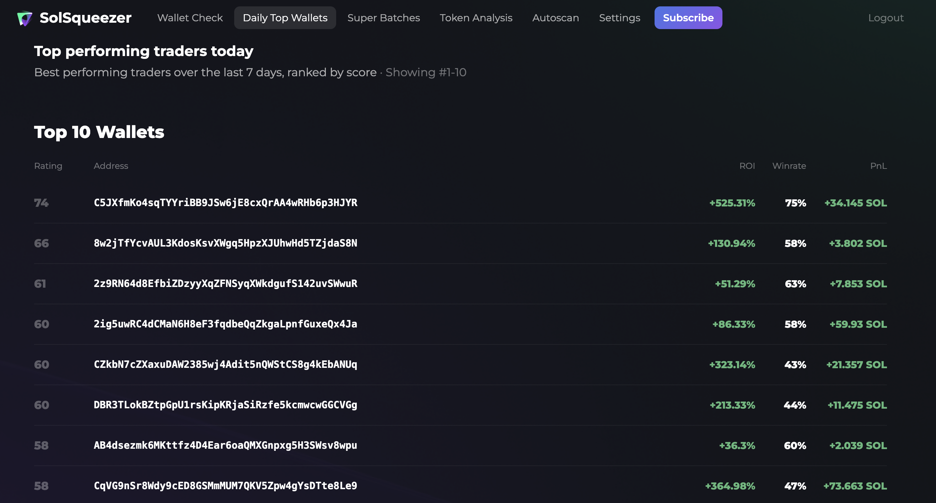Open the Wallet Check page
Viewport: 936px width, 503px height.
coord(190,17)
